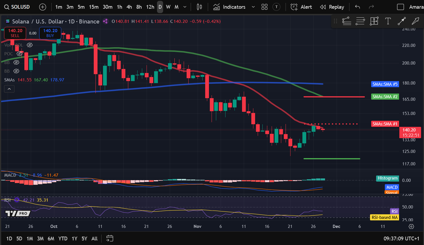Switch to the Weekly timeframe
Image resolution: width=424 pixels, height=245 pixels.
coord(168,7)
